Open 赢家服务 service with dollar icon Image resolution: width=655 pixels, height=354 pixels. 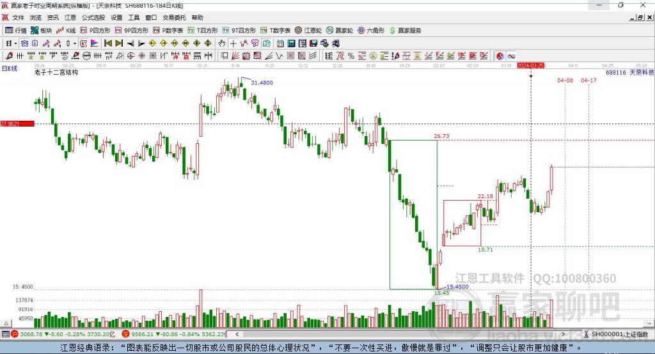tap(406, 31)
